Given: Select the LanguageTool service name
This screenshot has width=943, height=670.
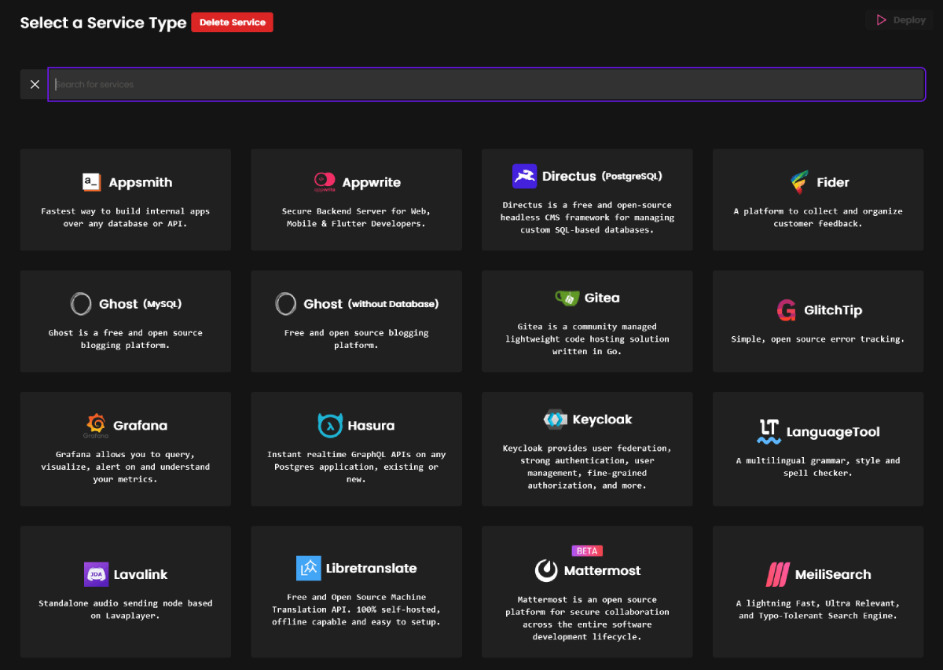Looking at the screenshot, I should click(x=833, y=432).
